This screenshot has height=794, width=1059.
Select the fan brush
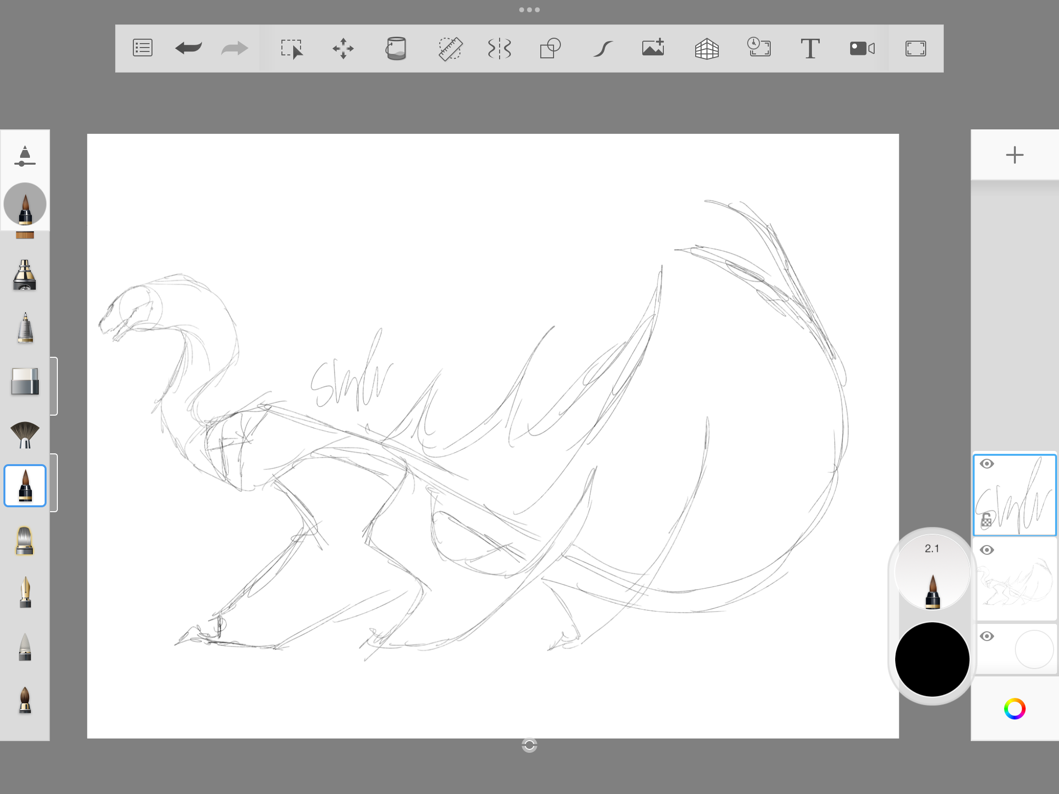point(25,435)
